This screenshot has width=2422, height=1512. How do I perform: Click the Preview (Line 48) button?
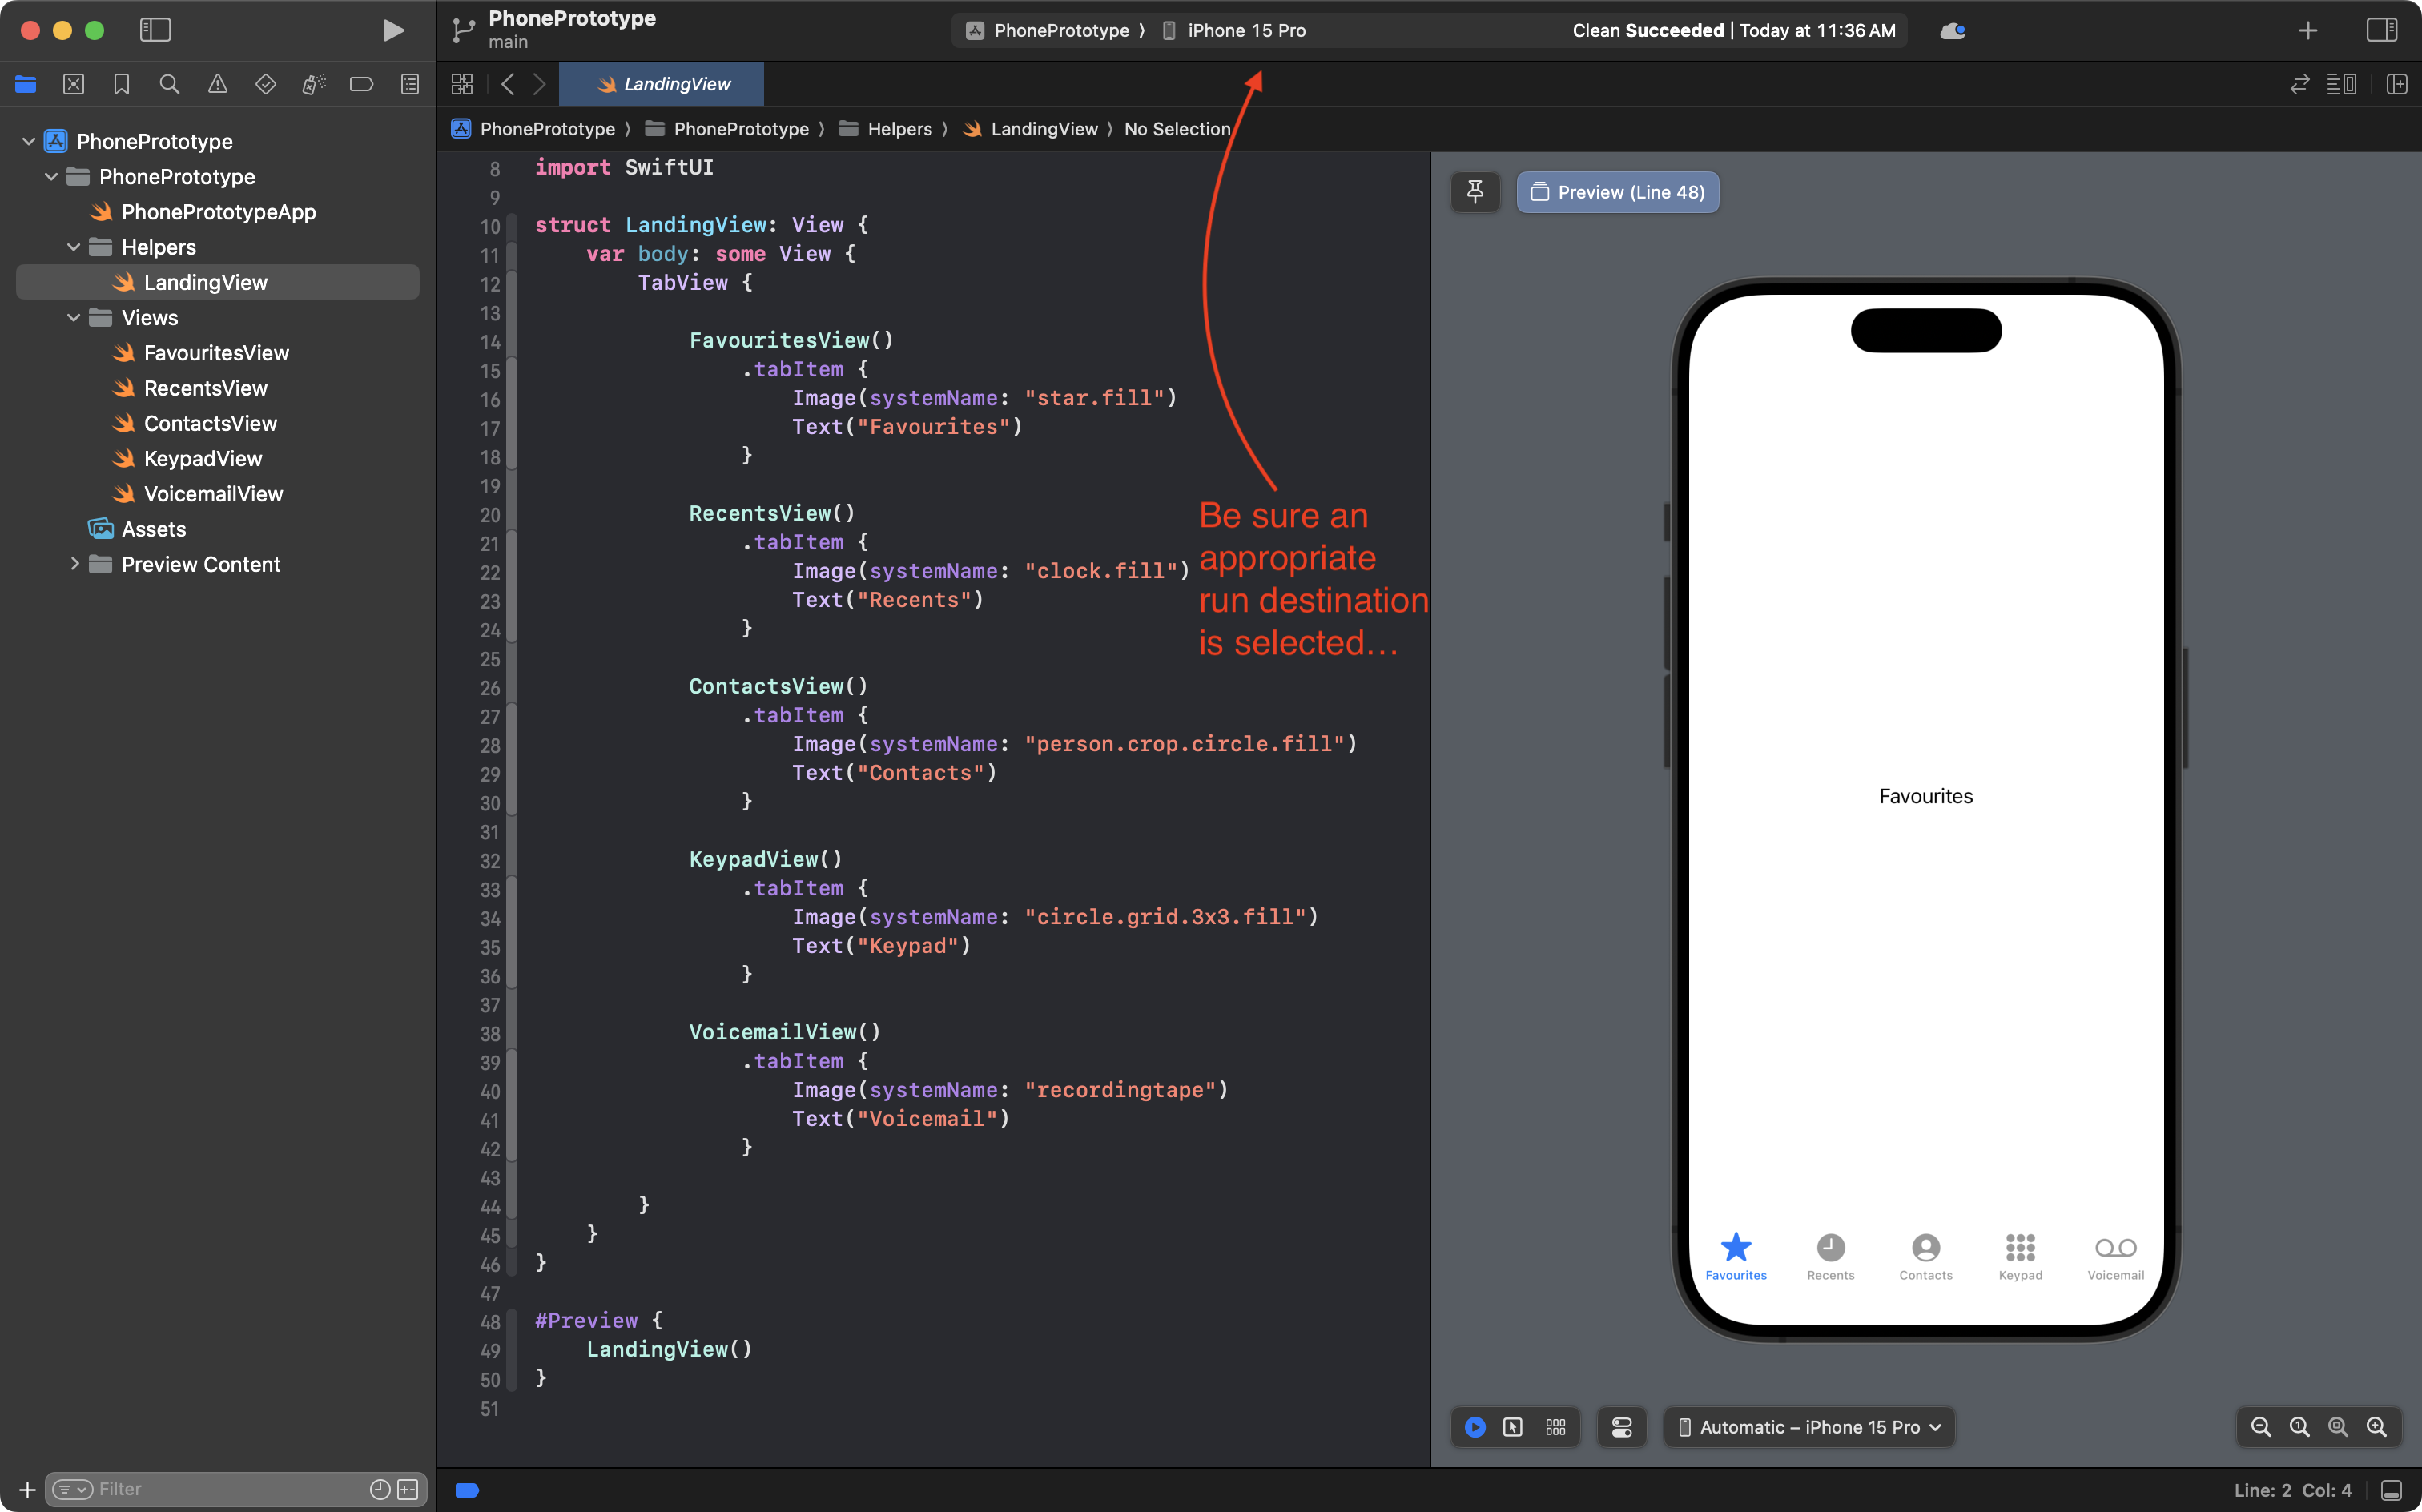coord(1617,192)
